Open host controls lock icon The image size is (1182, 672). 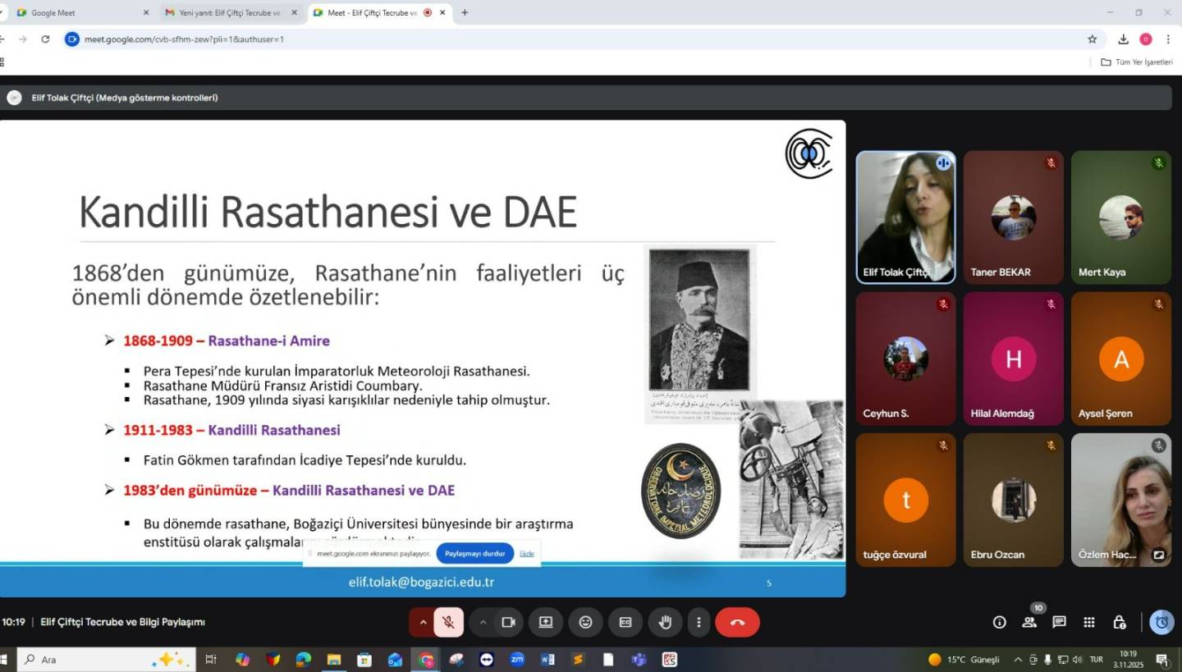1119,622
